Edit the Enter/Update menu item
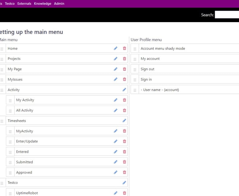The image size is (239, 196). point(115,141)
